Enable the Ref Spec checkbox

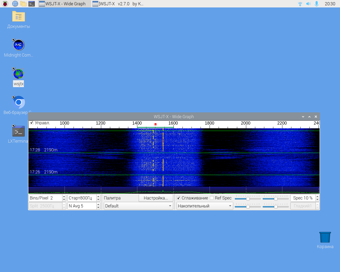[212, 198]
